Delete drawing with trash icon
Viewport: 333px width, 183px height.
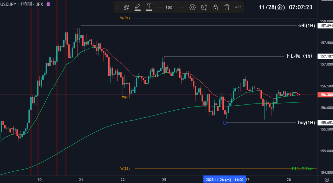coord(227,7)
